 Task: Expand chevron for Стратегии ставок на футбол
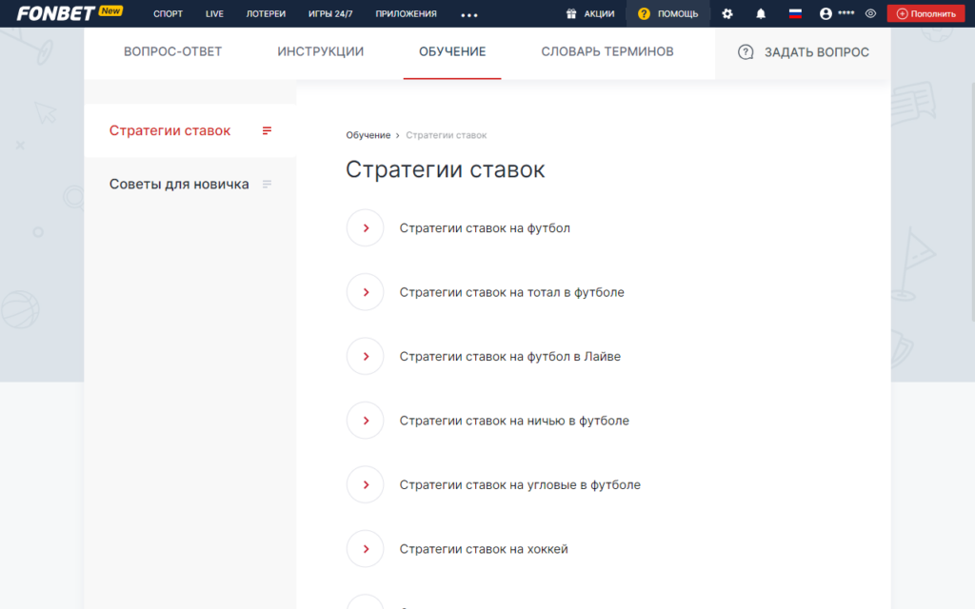point(365,228)
